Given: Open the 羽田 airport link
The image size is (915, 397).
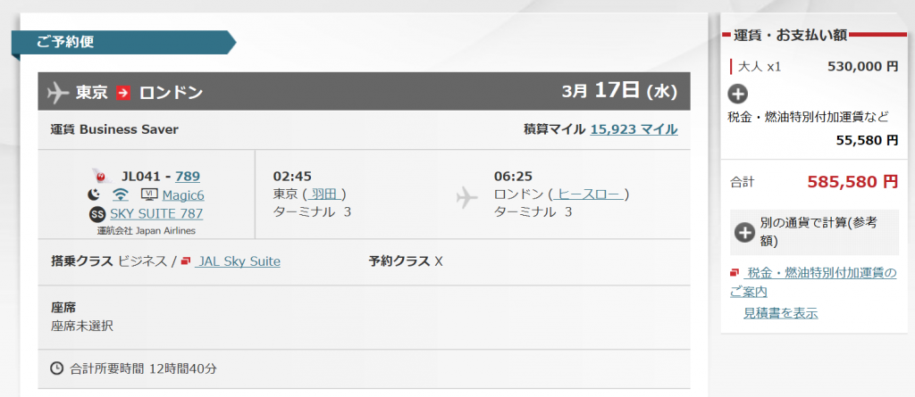Looking at the screenshot, I should pyautogui.click(x=323, y=194).
